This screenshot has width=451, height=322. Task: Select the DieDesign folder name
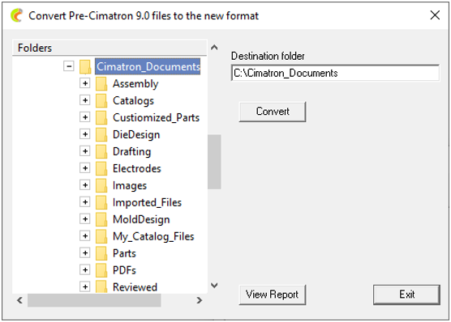pyautogui.click(x=136, y=134)
